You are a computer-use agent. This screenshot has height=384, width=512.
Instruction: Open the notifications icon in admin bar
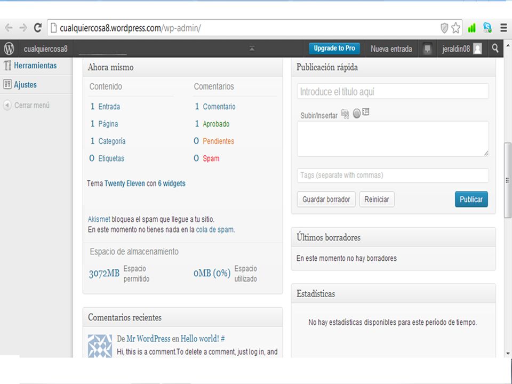click(427, 49)
